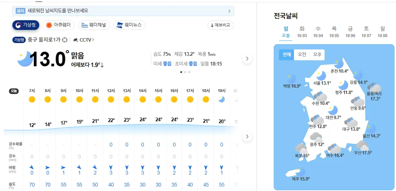Switch provider to 아큐웨더
Viewport: 396px width, 191px height.
pos(58,25)
